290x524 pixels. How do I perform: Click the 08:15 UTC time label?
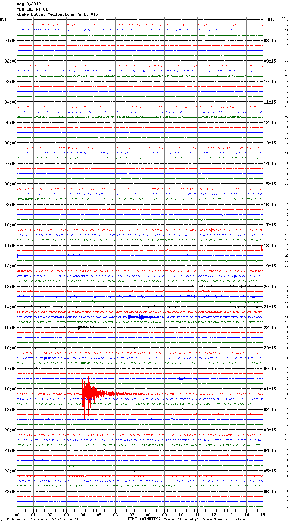[270, 41]
